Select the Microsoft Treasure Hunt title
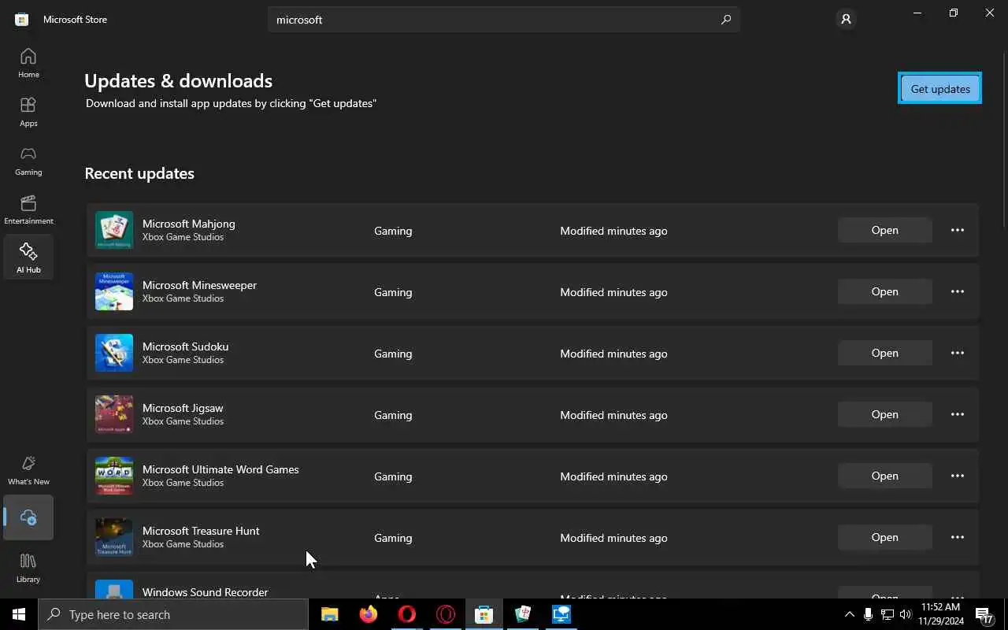Screen dimensions: 1008x630 click(201, 531)
